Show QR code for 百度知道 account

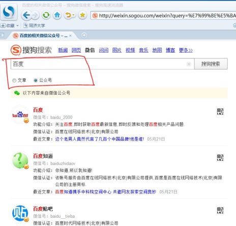220,158
